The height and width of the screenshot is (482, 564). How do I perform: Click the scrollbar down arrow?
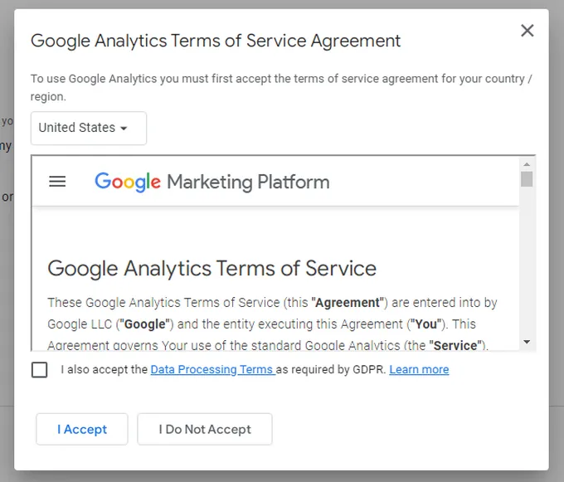[x=527, y=342]
